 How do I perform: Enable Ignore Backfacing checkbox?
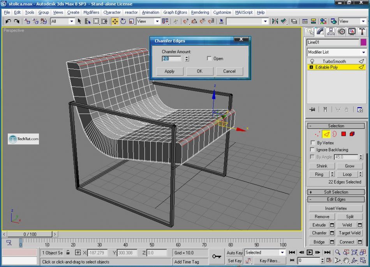tap(312, 150)
